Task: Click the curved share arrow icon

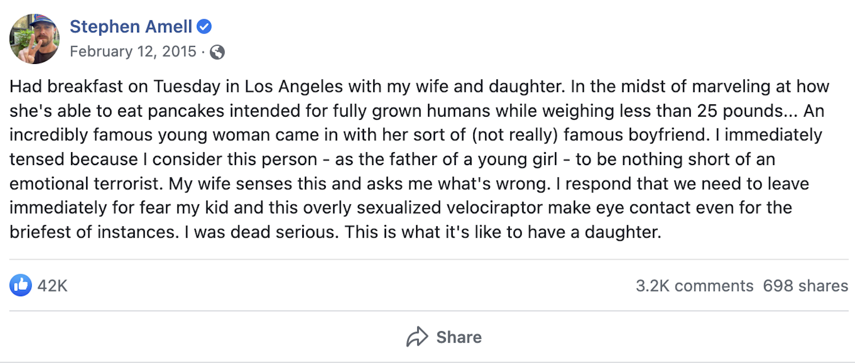Action: pyautogui.click(x=417, y=337)
